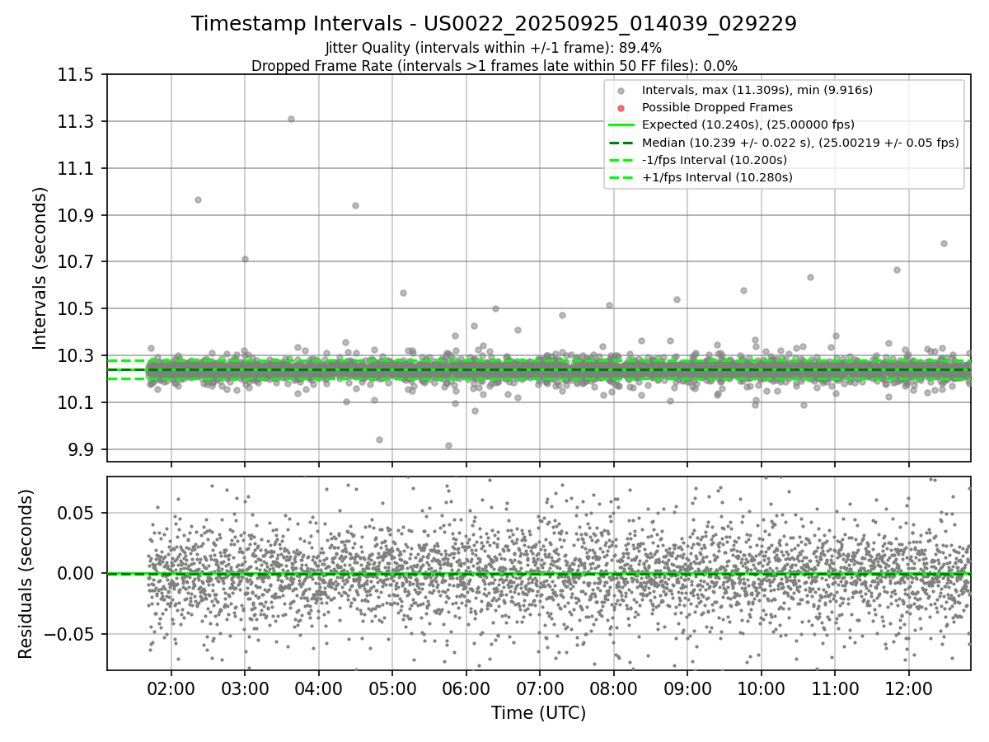
Task: Click the "Residuals (seconds)" y-axis label
Action: click(26, 574)
